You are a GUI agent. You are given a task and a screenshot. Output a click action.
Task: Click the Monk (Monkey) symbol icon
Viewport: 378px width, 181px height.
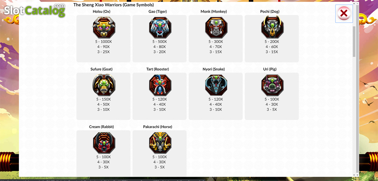216,27
